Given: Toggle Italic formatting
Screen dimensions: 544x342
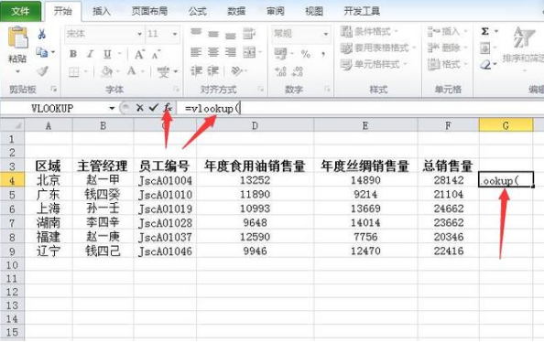Looking at the screenshot, I should click(90, 54).
